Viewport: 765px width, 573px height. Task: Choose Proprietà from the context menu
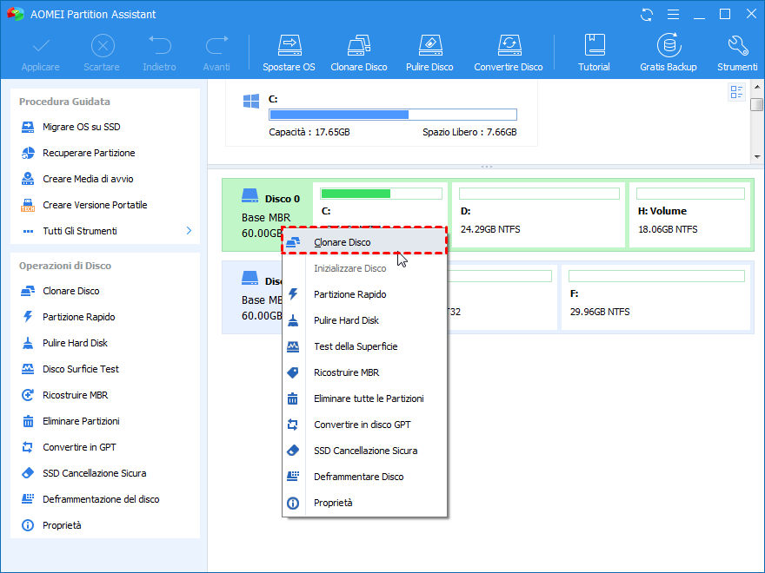(333, 503)
